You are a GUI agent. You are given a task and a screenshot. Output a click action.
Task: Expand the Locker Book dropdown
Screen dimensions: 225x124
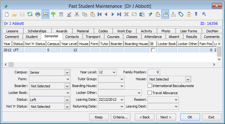coord(68,93)
